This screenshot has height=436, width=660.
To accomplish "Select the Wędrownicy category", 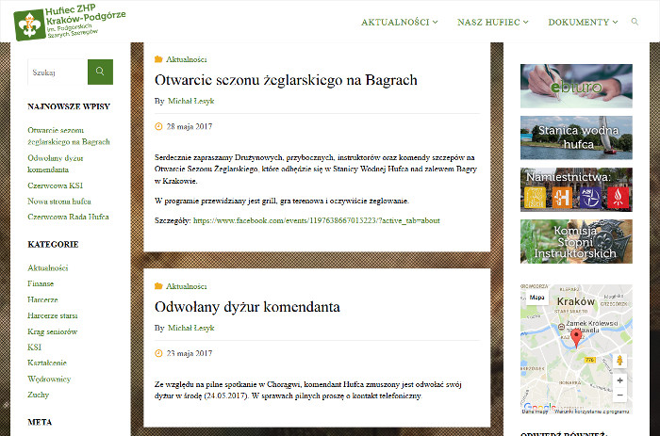I will coord(49,379).
